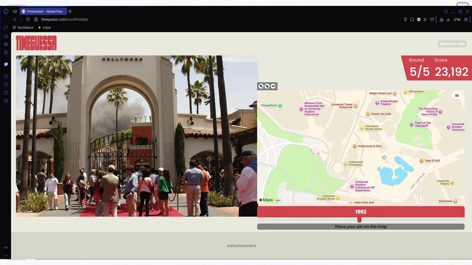472x265 pixels.
Task: Take a snapshot with the capture icon
Action: (x=412, y=20)
